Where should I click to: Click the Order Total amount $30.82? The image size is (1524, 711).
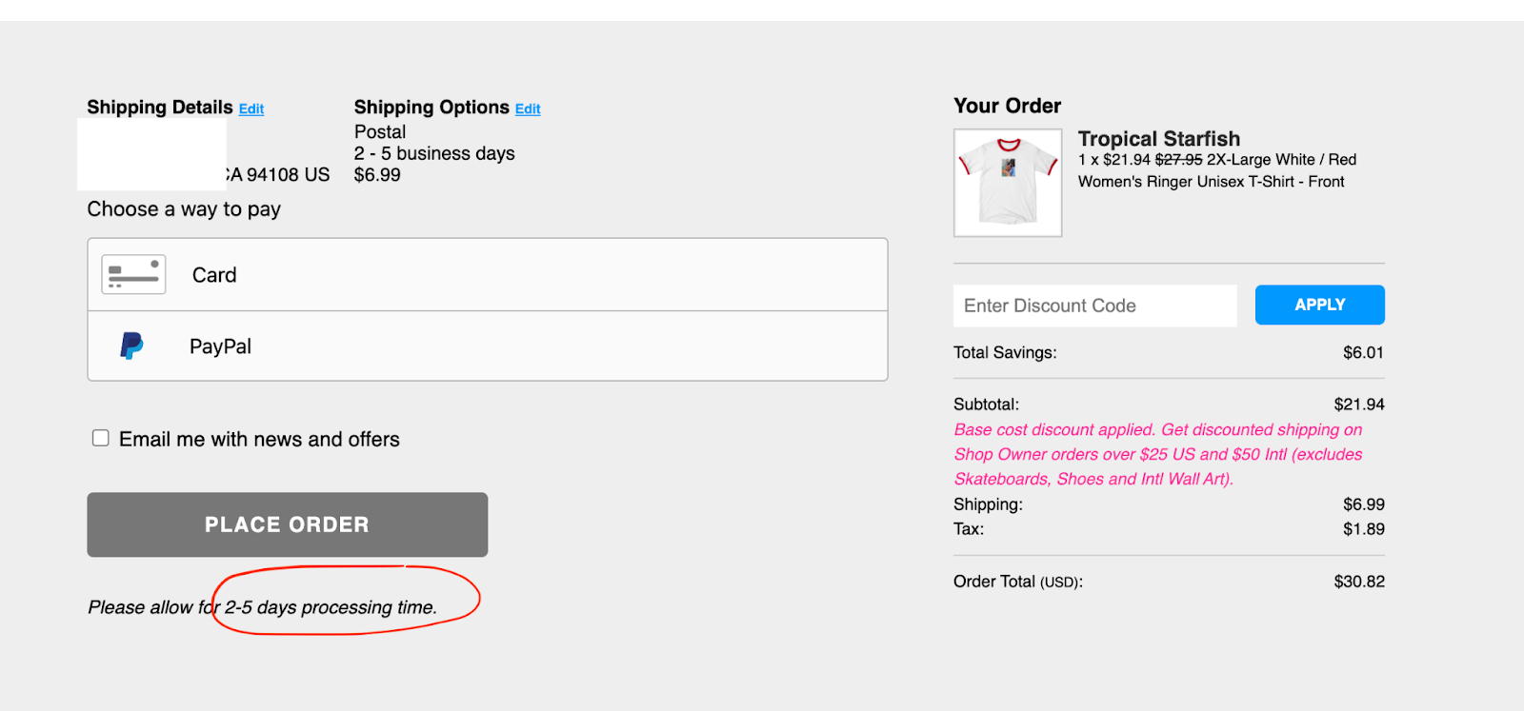[1359, 582]
